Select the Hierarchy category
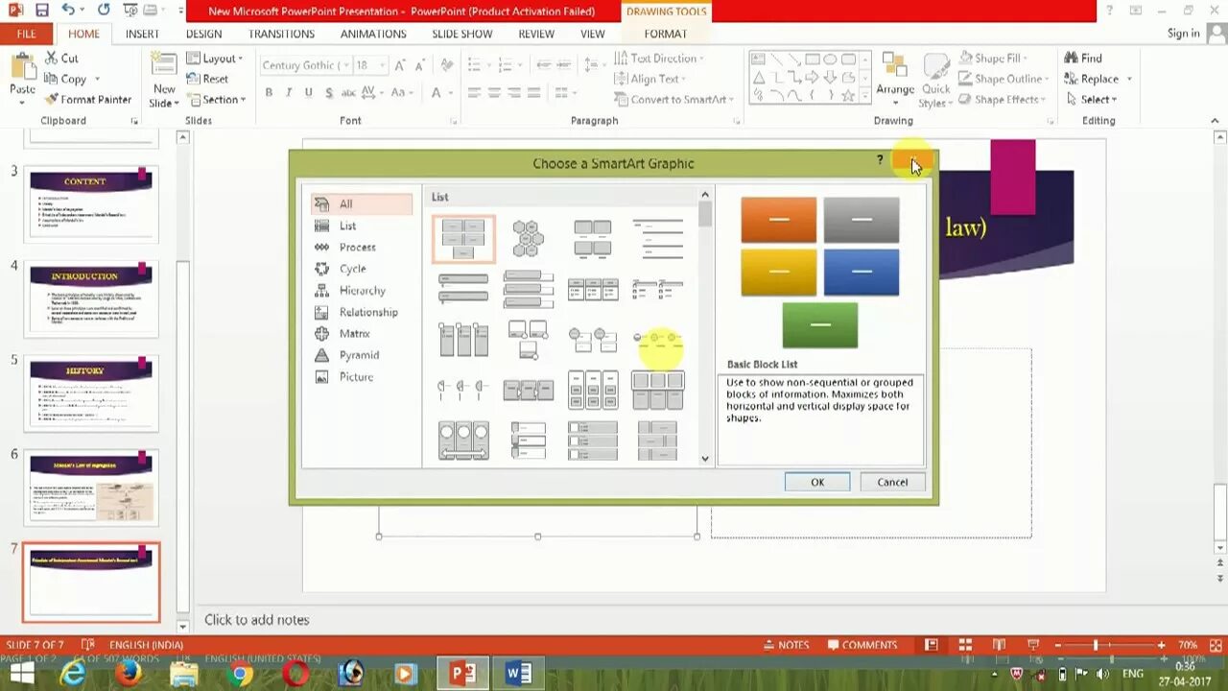 click(x=362, y=290)
